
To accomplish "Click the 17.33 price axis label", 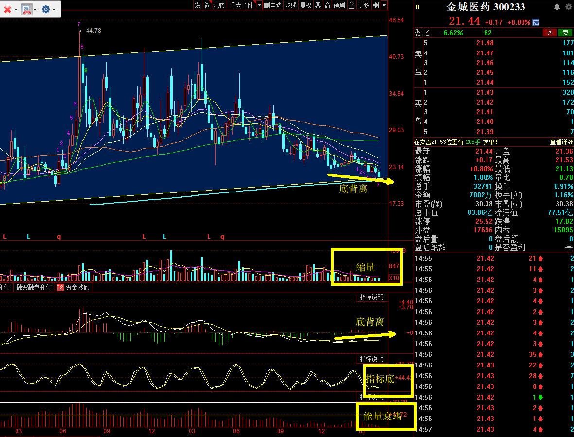I will click(397, 204).
